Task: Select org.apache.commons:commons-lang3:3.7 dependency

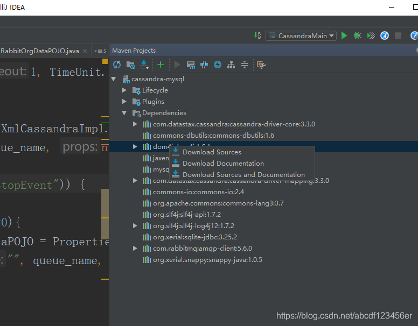Action: (x=263, y=203)
